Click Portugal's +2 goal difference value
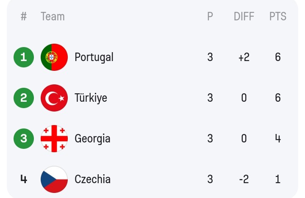This screenshot has width=305, height=198. point(244,57)
